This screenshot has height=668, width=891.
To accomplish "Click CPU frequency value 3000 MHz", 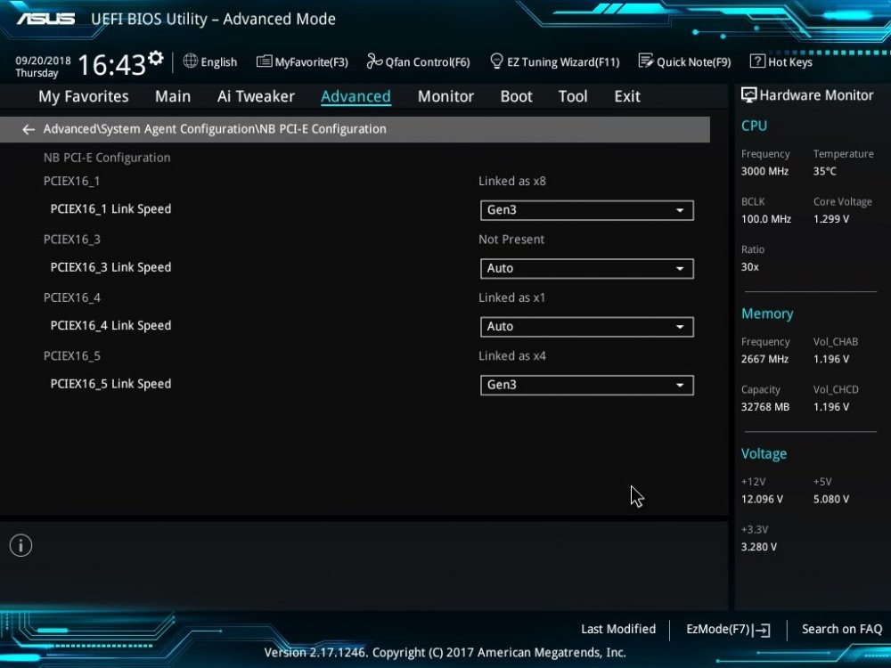I will (x=764, y=171).
